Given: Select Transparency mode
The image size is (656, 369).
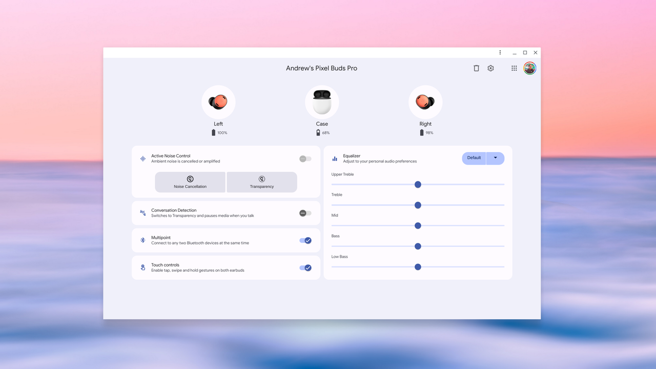Looking at the screenshot, I should pyautogui.click(x=262, y=182).
